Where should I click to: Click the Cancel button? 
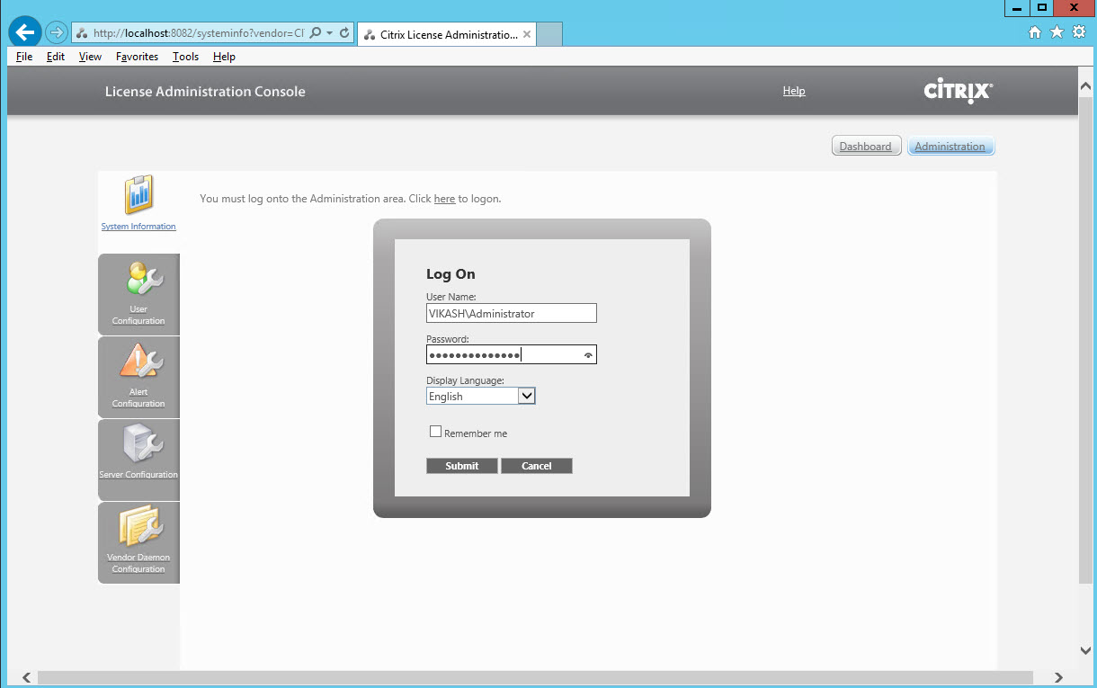(537, 466)
